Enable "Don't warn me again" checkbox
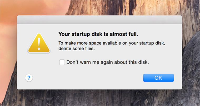 tap(62, 62)
